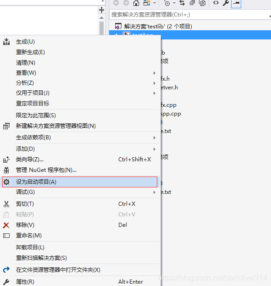This screenshot has width=271, height=286.
Task: Click New Solution Explorer View icon
Action: (6, 126)
